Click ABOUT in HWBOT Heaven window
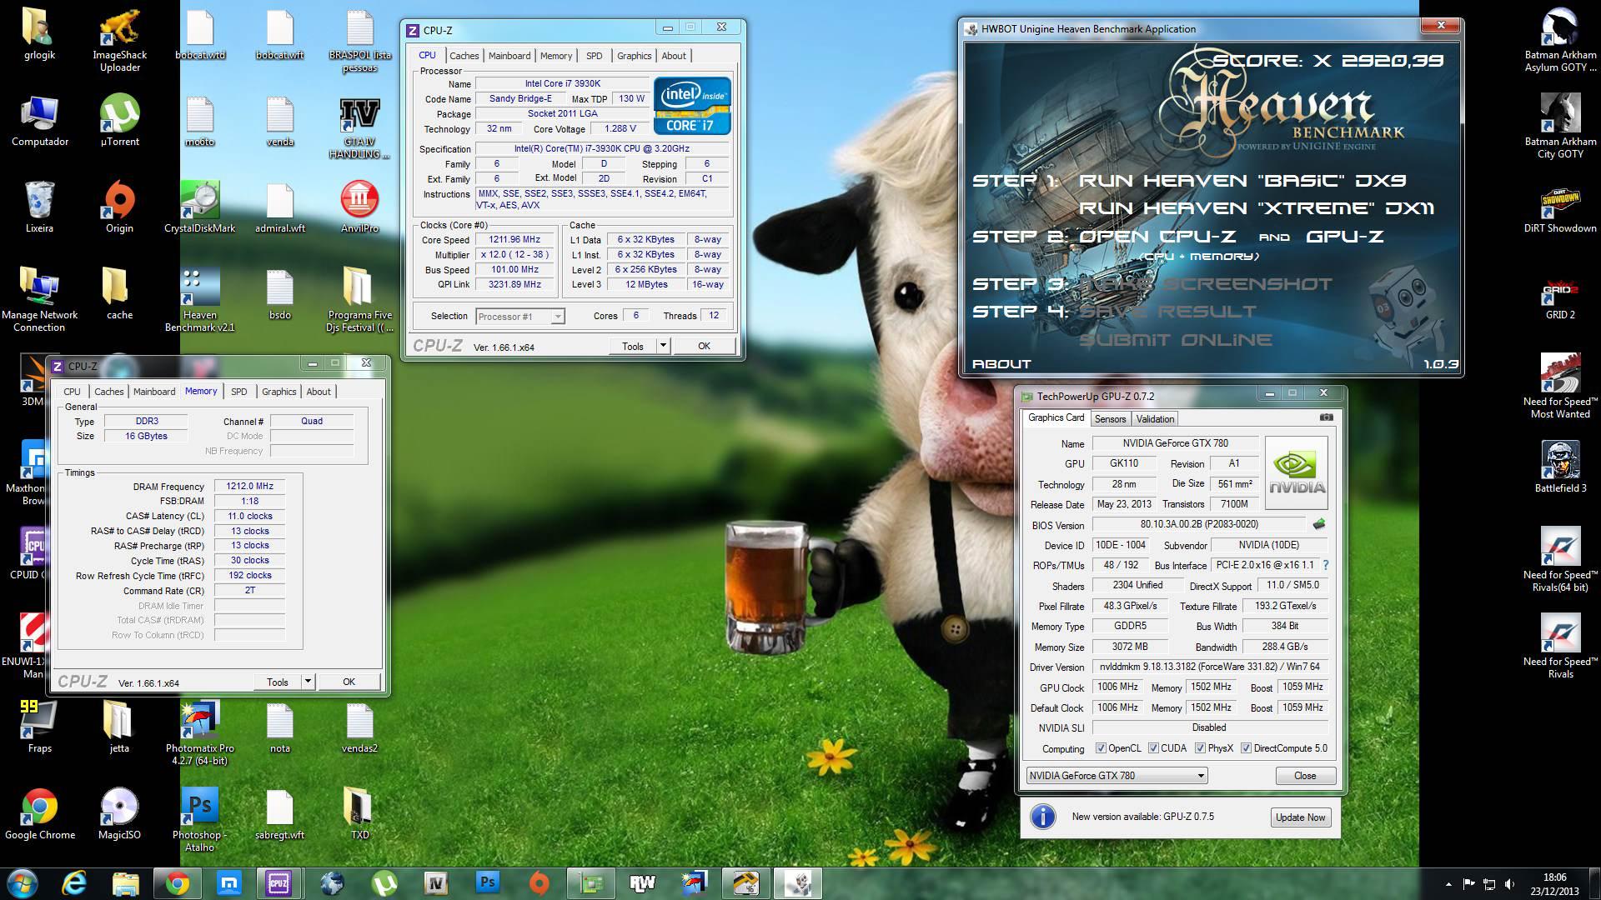This screenshot has height=900, width=1601. pos(1001,364)
